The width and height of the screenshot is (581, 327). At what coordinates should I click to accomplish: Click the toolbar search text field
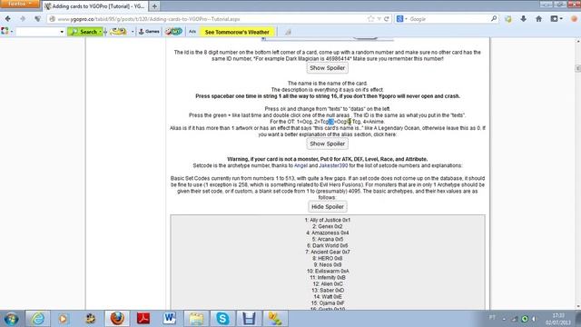point(37,32)
